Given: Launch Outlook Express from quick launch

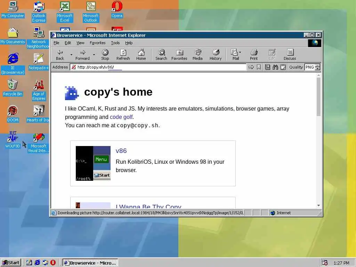Looking at the screenshot, I should 45,263.
